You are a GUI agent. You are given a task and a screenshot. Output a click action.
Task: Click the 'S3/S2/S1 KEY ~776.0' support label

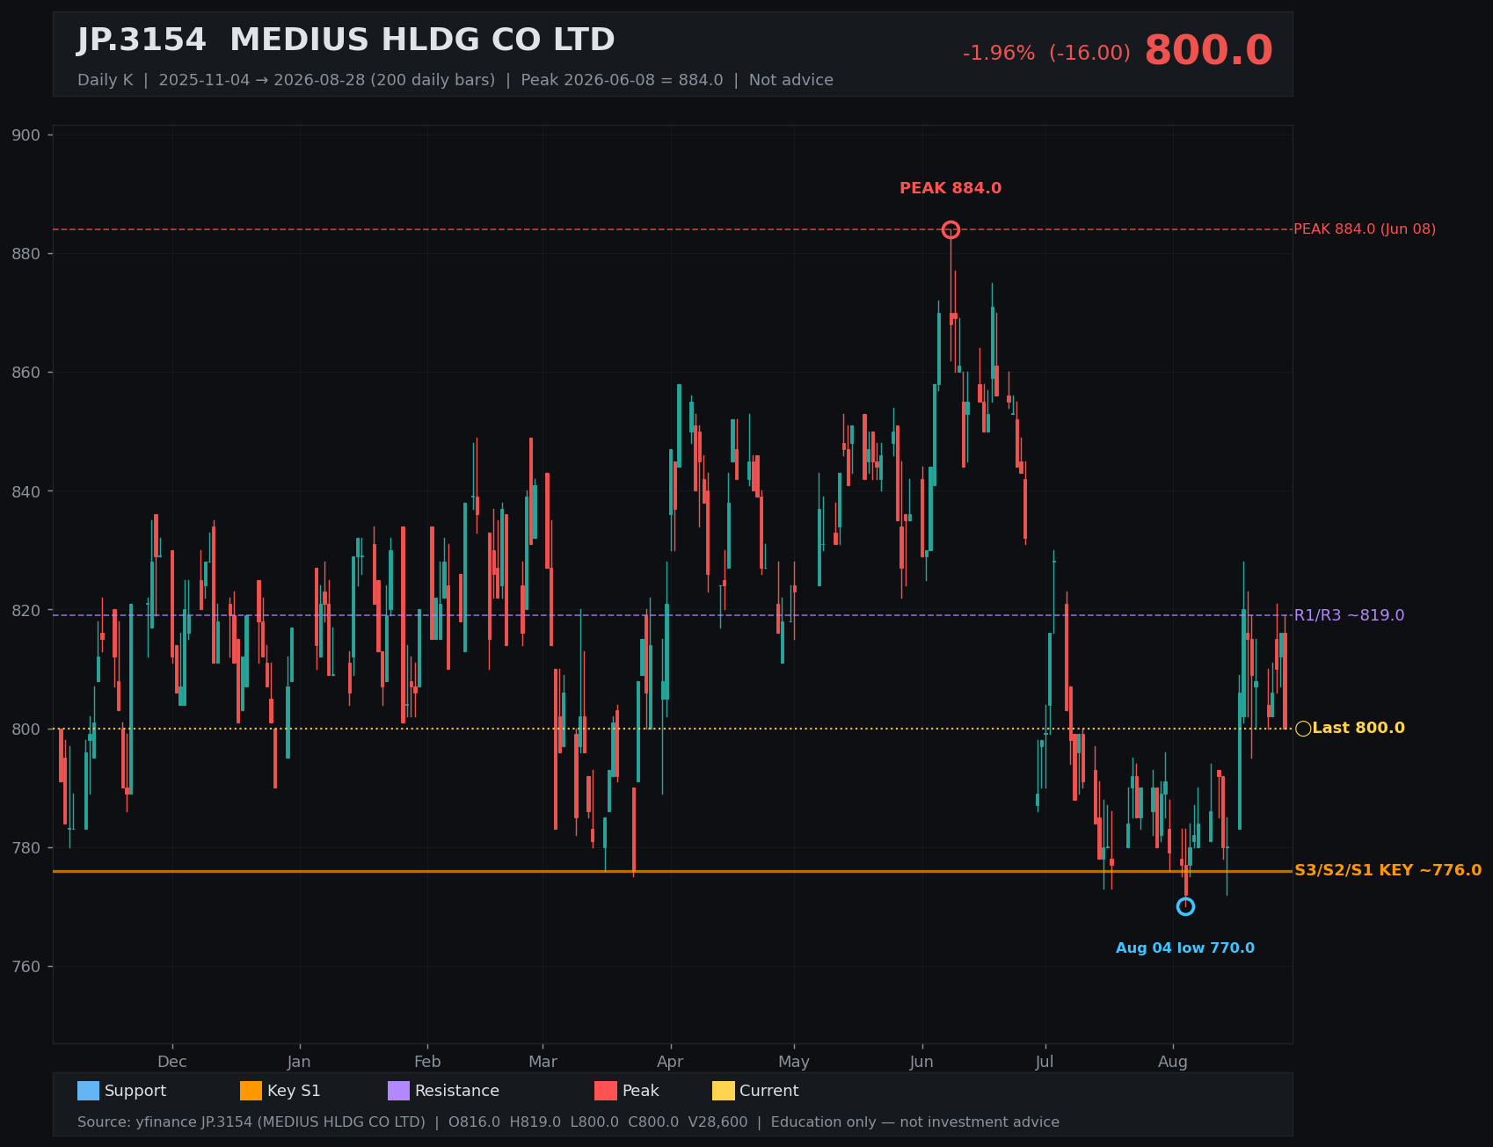(x=1387, y=870)
